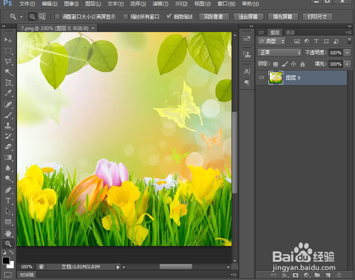The height and width of the screenshot is (280, 355).
Task: Delete layer with trash icon
Action: (x=339, y=275)
